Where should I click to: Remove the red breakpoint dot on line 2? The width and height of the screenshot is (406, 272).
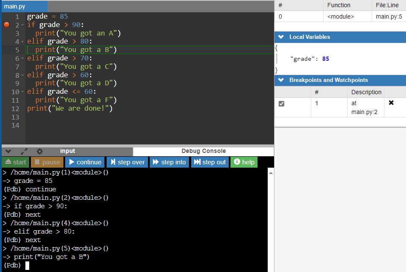6,25
